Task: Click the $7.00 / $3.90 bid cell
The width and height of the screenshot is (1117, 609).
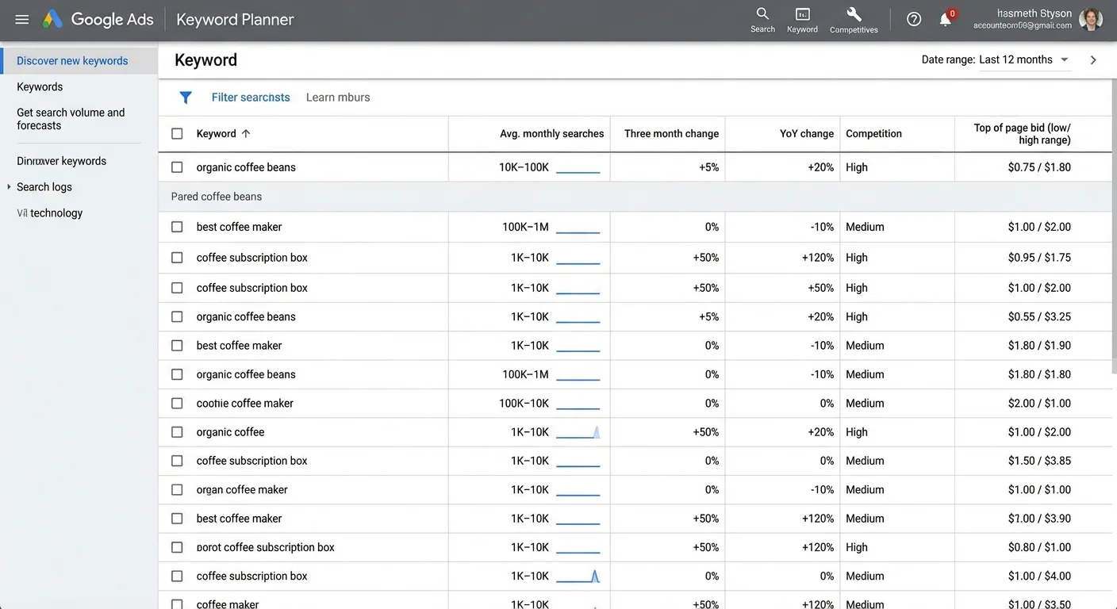Action: (x=1039, y=519)
